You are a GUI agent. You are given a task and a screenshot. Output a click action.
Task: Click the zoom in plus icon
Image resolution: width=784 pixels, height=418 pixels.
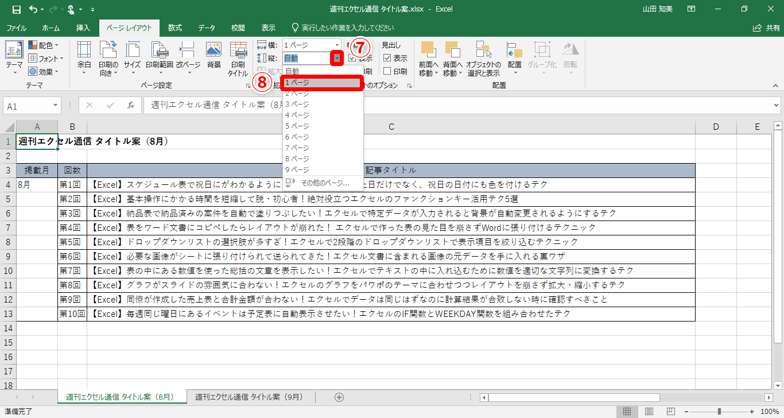pos(752,411)
